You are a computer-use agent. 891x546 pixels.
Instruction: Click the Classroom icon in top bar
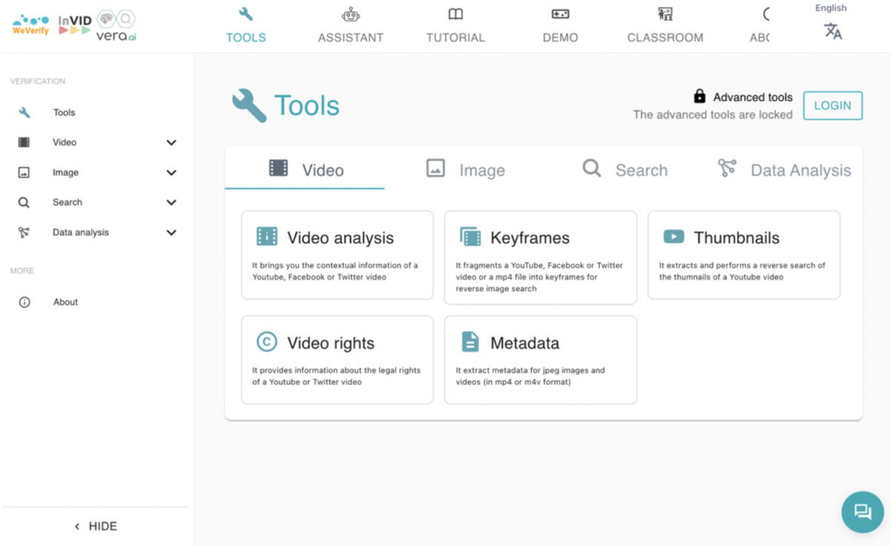[x=665, y=14]
